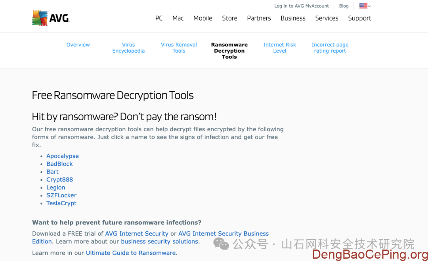Open the AVG Internet Security trial link
Screen dimensions: 428x261
coord(137,234)
